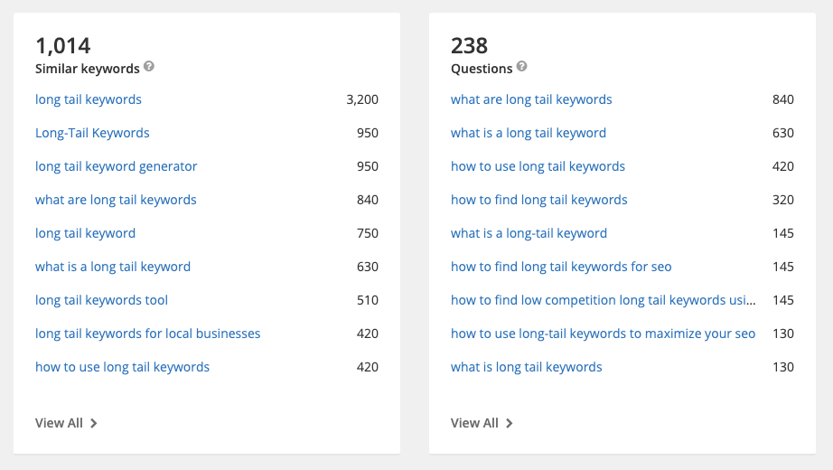
Task: Expand View All under Similar keywords
Action: [x=66, y=423]
